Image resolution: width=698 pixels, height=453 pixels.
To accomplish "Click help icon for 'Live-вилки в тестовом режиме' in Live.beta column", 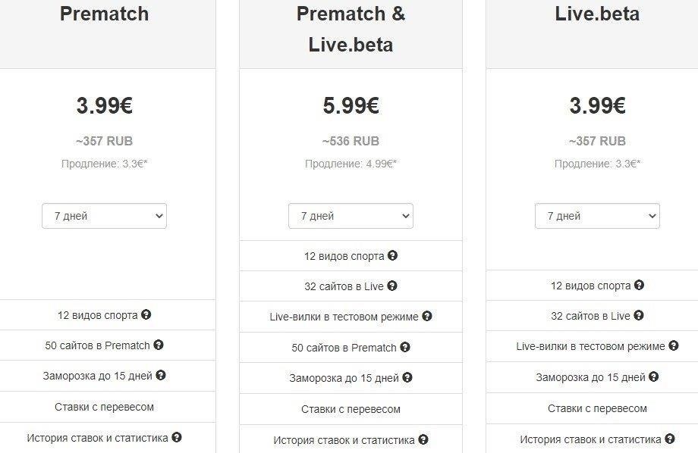I will click(x=674, y=345).
